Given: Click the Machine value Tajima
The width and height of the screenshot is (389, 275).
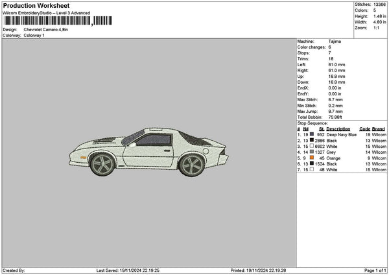Looking at the screenshot, I should point(335,42).
